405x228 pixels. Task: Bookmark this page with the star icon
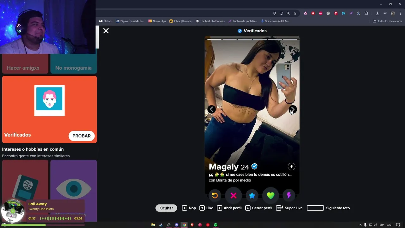click(295, 13)
